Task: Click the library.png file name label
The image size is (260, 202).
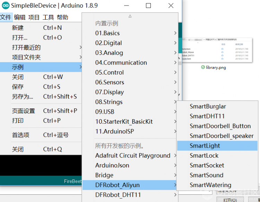Action: (x=216, y=68)
